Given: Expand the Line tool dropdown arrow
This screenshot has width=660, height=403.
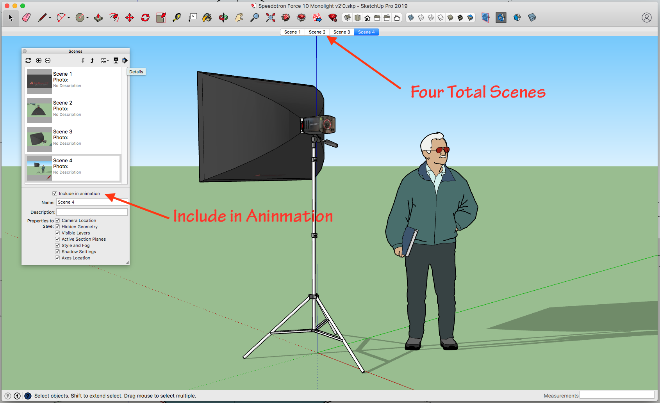Looking at the screenshot, I should tap(50, 18).
